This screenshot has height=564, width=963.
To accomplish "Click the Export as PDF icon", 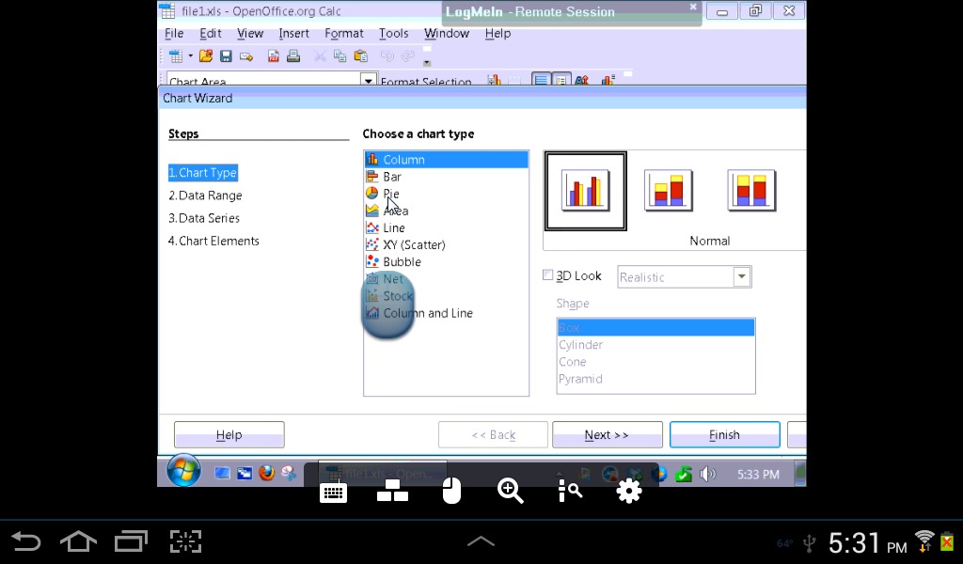I will (274, 56).
